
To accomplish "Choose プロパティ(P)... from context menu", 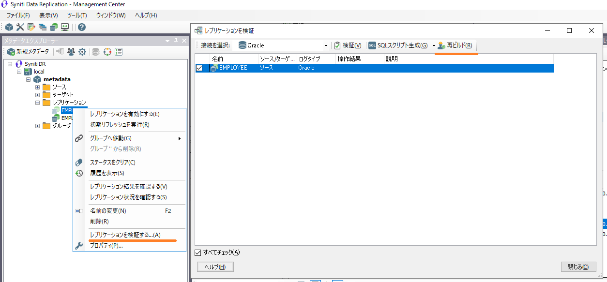I will pyautogui.click(x=129, y=246).
